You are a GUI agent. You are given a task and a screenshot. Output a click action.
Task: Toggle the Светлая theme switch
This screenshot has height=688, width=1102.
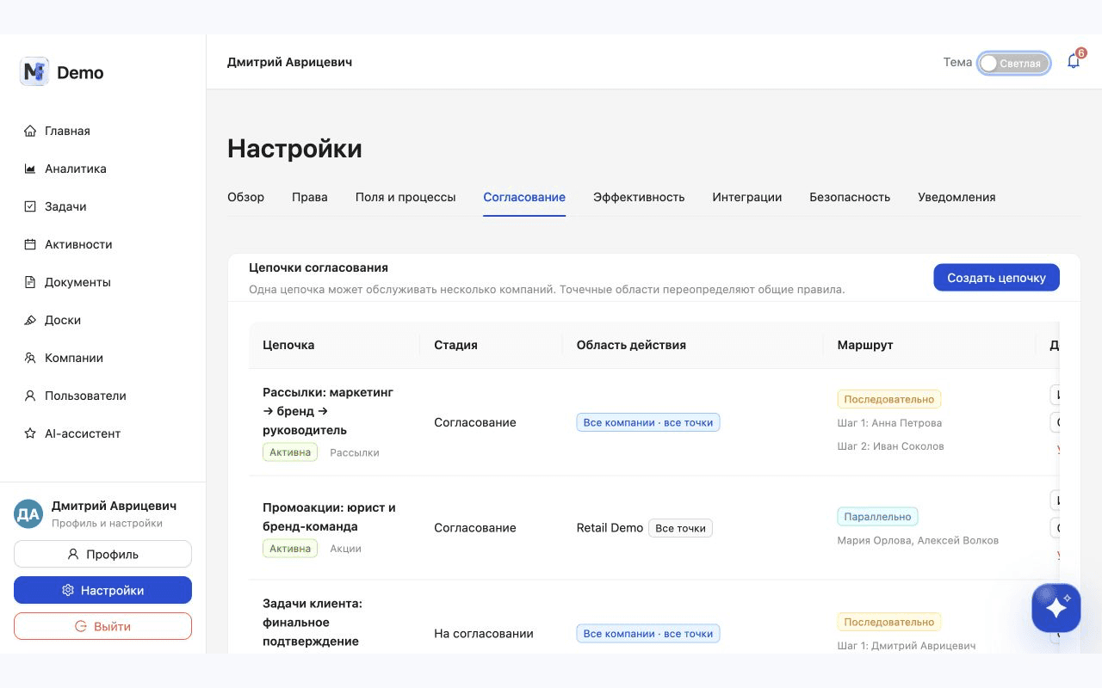point(1014,63)
